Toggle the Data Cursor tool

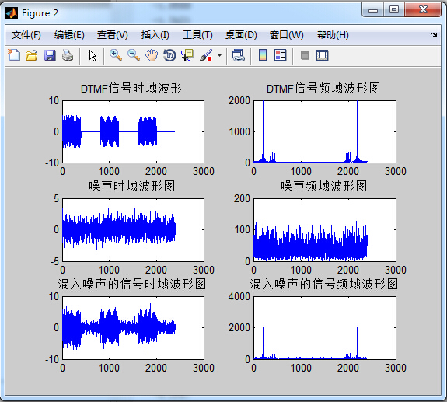click(x=187, y=55)
